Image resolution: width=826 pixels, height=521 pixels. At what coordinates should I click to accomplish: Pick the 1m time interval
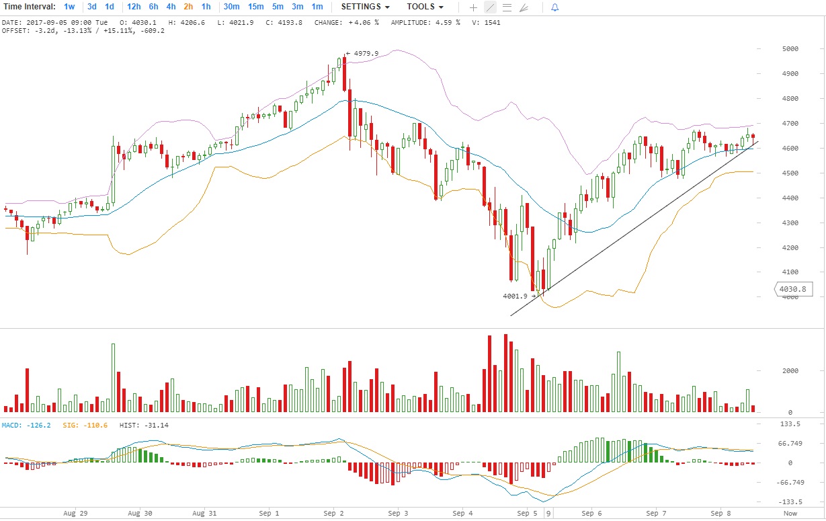pos(317,7)
